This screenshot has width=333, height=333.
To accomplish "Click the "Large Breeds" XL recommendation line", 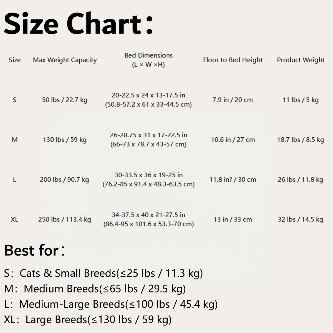I will point(88,320).
